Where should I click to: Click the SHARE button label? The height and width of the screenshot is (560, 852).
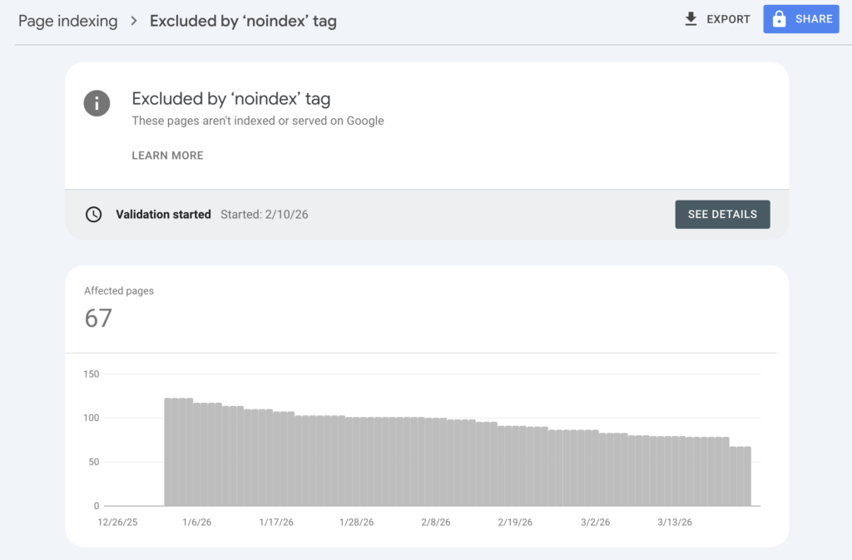click(813, 19)
